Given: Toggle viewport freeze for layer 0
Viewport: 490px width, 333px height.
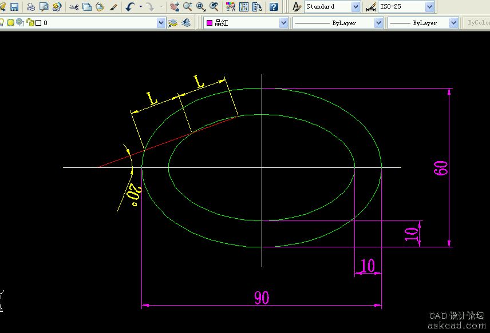Looking at the screenshot, I should click(x=20, y=22).
